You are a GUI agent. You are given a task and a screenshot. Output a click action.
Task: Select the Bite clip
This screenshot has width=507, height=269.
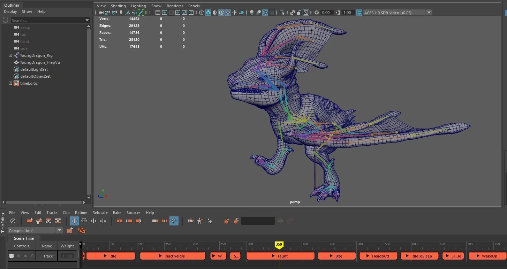[337, 256]
